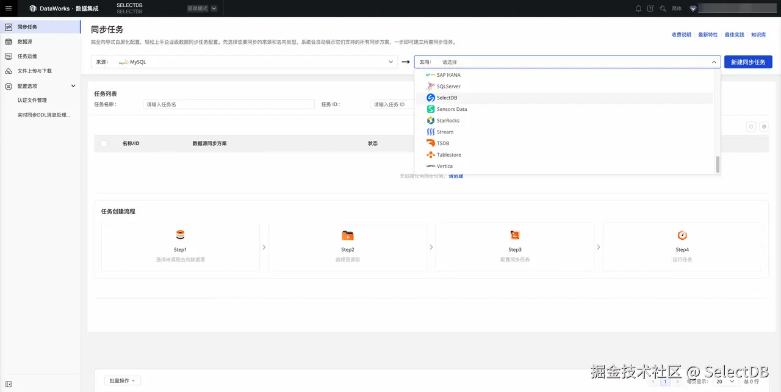Click the Stream logo icon
The width and height of the screenshot is (781, 392).
[x=431, y=132]
